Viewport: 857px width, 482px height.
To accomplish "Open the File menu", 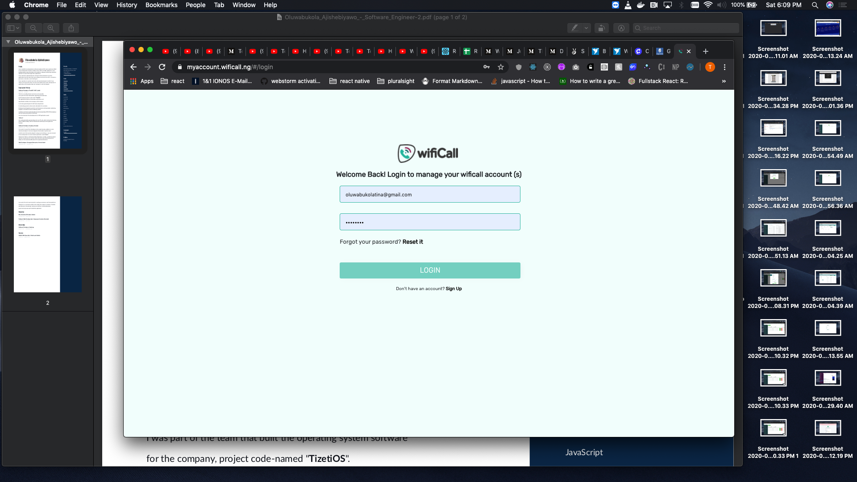I will (x=62, y=5).
